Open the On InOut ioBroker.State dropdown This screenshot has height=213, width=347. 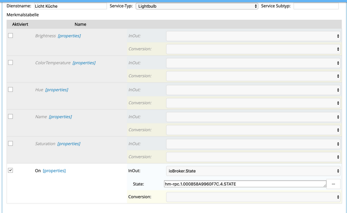point(253,171)
